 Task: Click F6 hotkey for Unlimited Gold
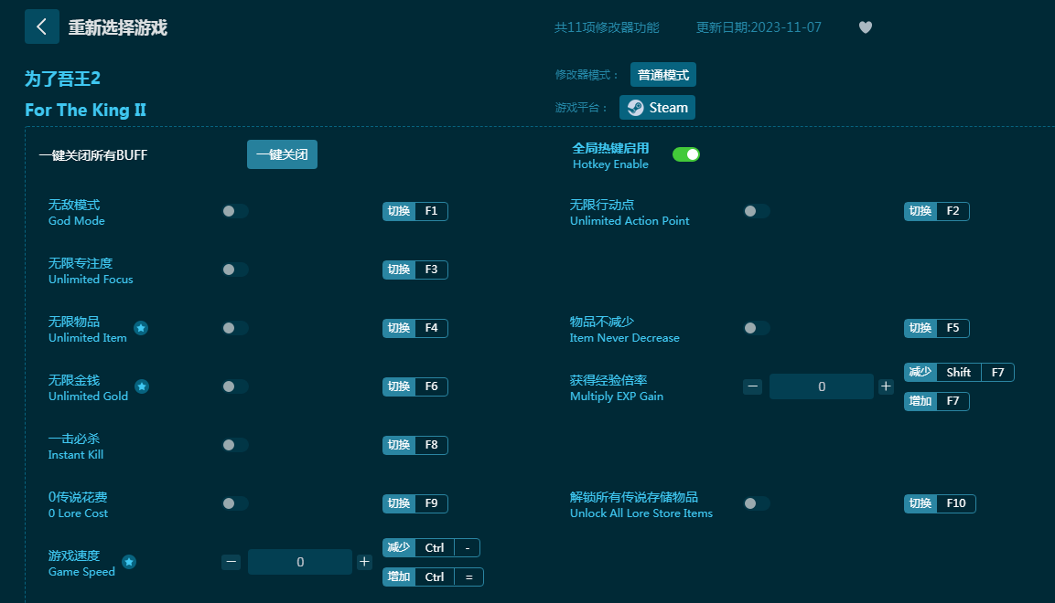(415, 386)
